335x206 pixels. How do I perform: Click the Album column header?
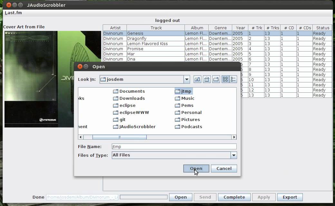(197, 28)
